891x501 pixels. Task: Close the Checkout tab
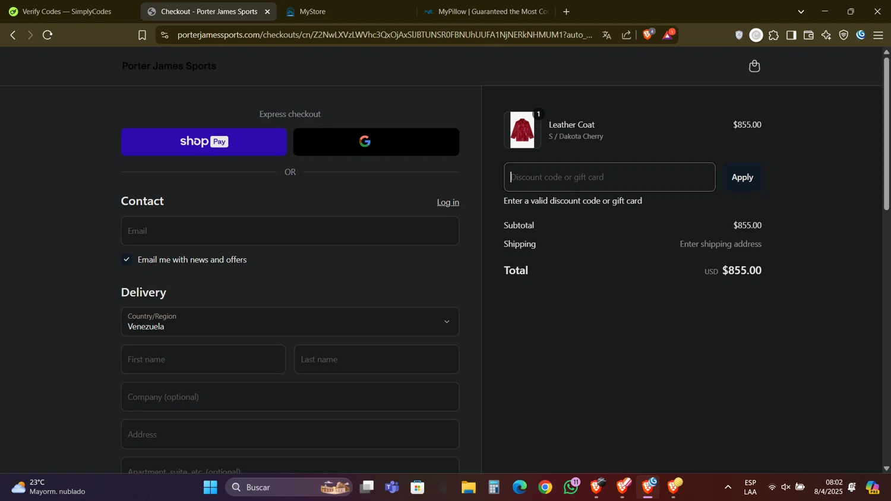click(267, 11)
